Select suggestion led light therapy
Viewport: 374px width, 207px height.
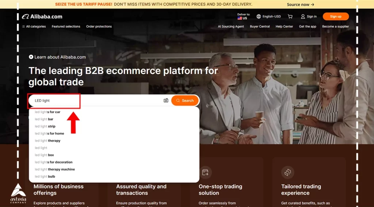[x=114, y=140]
